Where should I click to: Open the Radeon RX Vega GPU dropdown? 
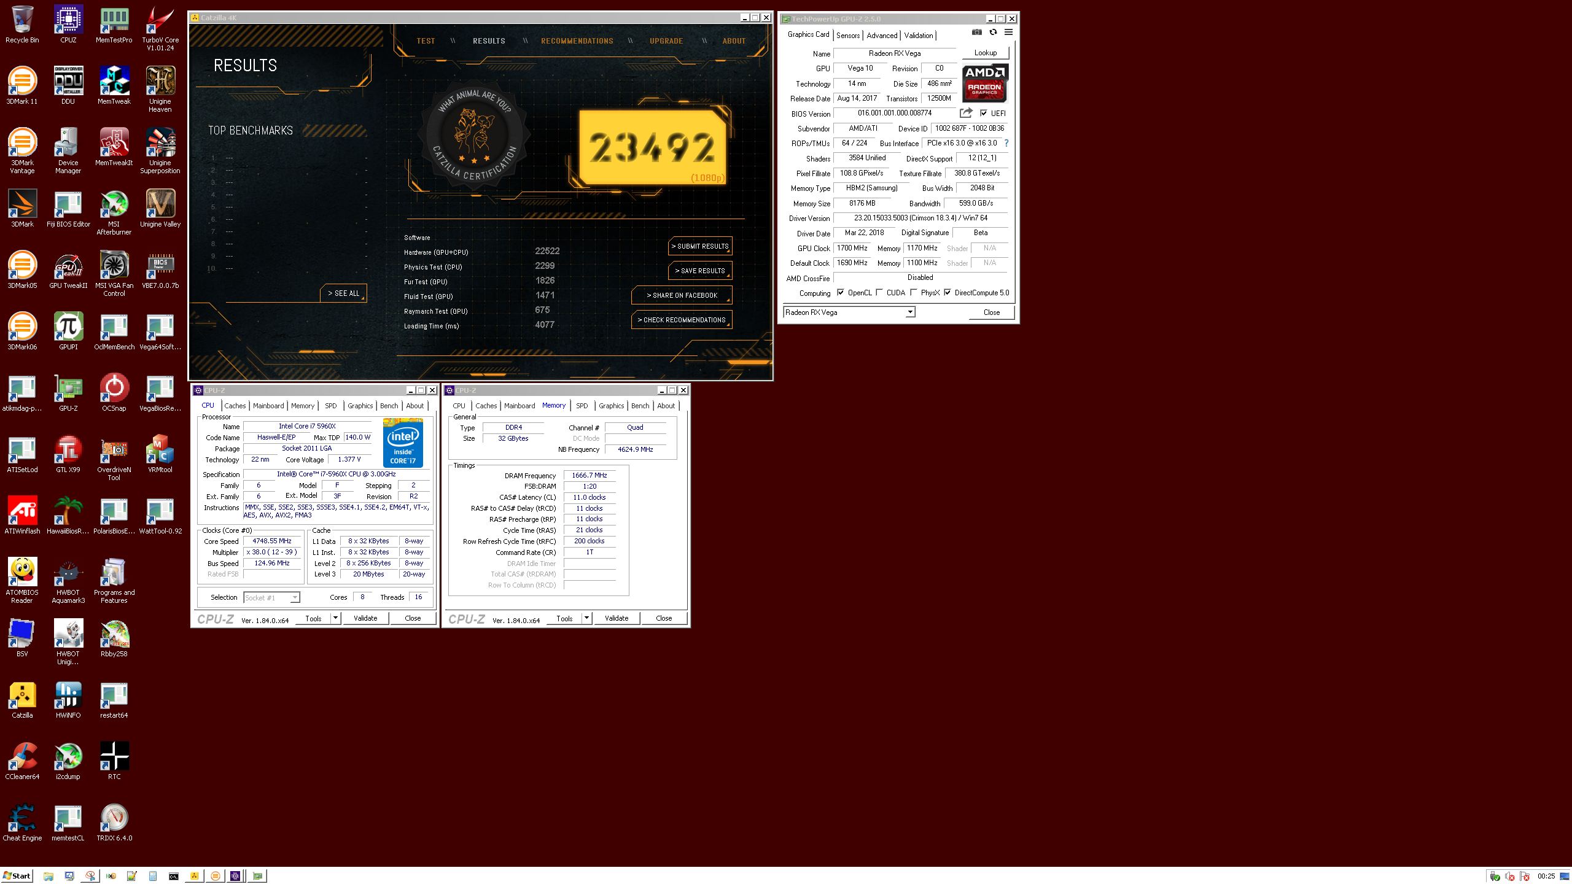(910, 312)
